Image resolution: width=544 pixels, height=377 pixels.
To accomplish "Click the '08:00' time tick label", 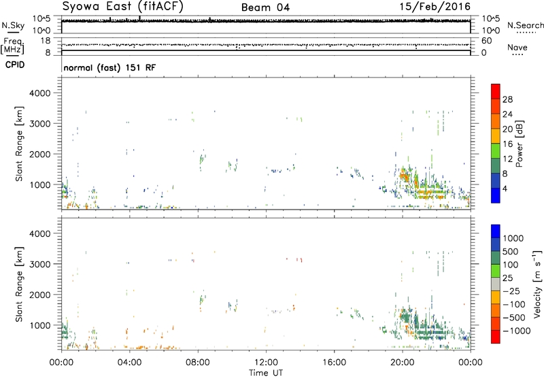I will pyautogui.click(x=198, y=363).
